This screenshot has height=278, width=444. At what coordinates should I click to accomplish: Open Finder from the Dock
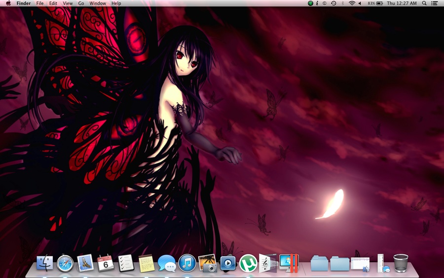(45, 263)
